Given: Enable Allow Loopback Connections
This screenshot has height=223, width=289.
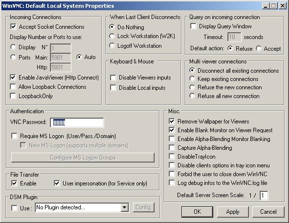Looking at the screenshot, I should pos(13,87).
